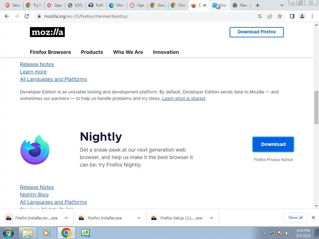This screenshot has width=319, height=239.
Task: Switch to the first Opera tab
Action: (x=55, y=5)
